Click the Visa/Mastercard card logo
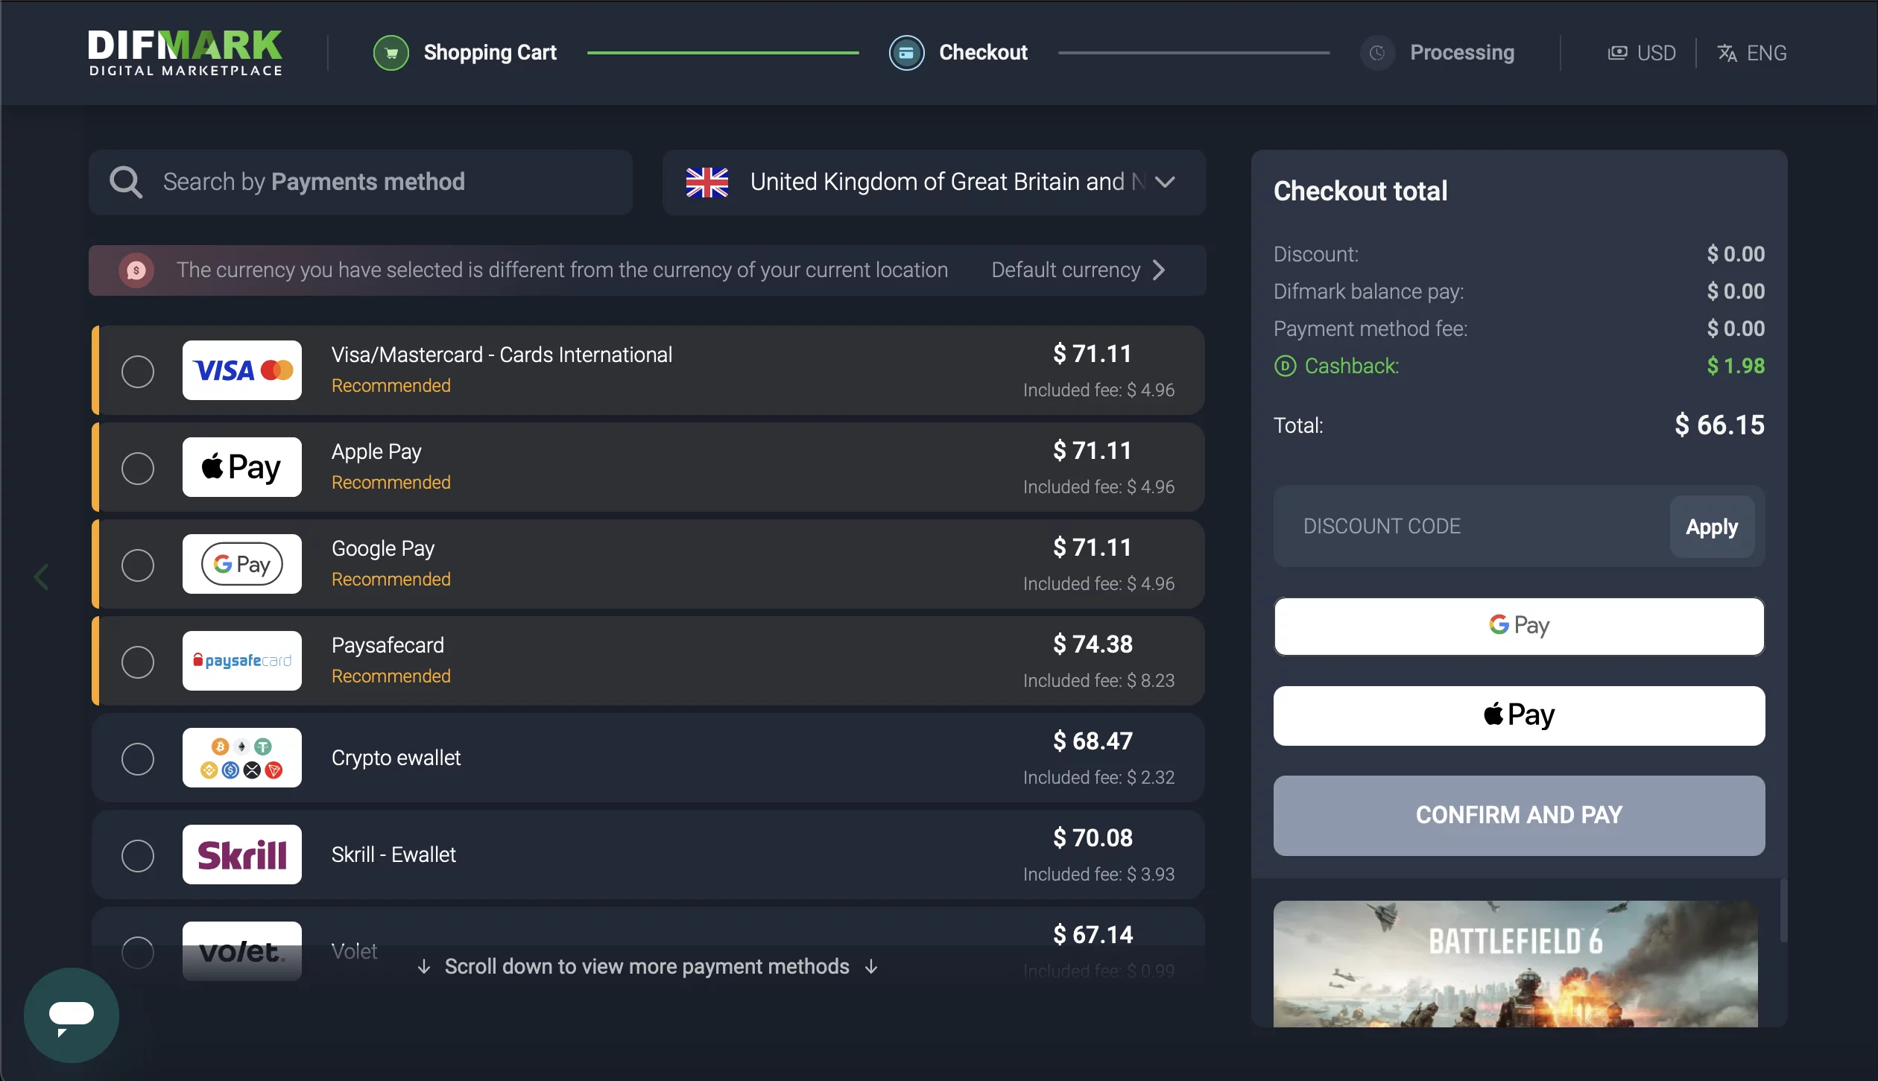The width and height of the screenshot is (1878, 1081). point(242,370)
